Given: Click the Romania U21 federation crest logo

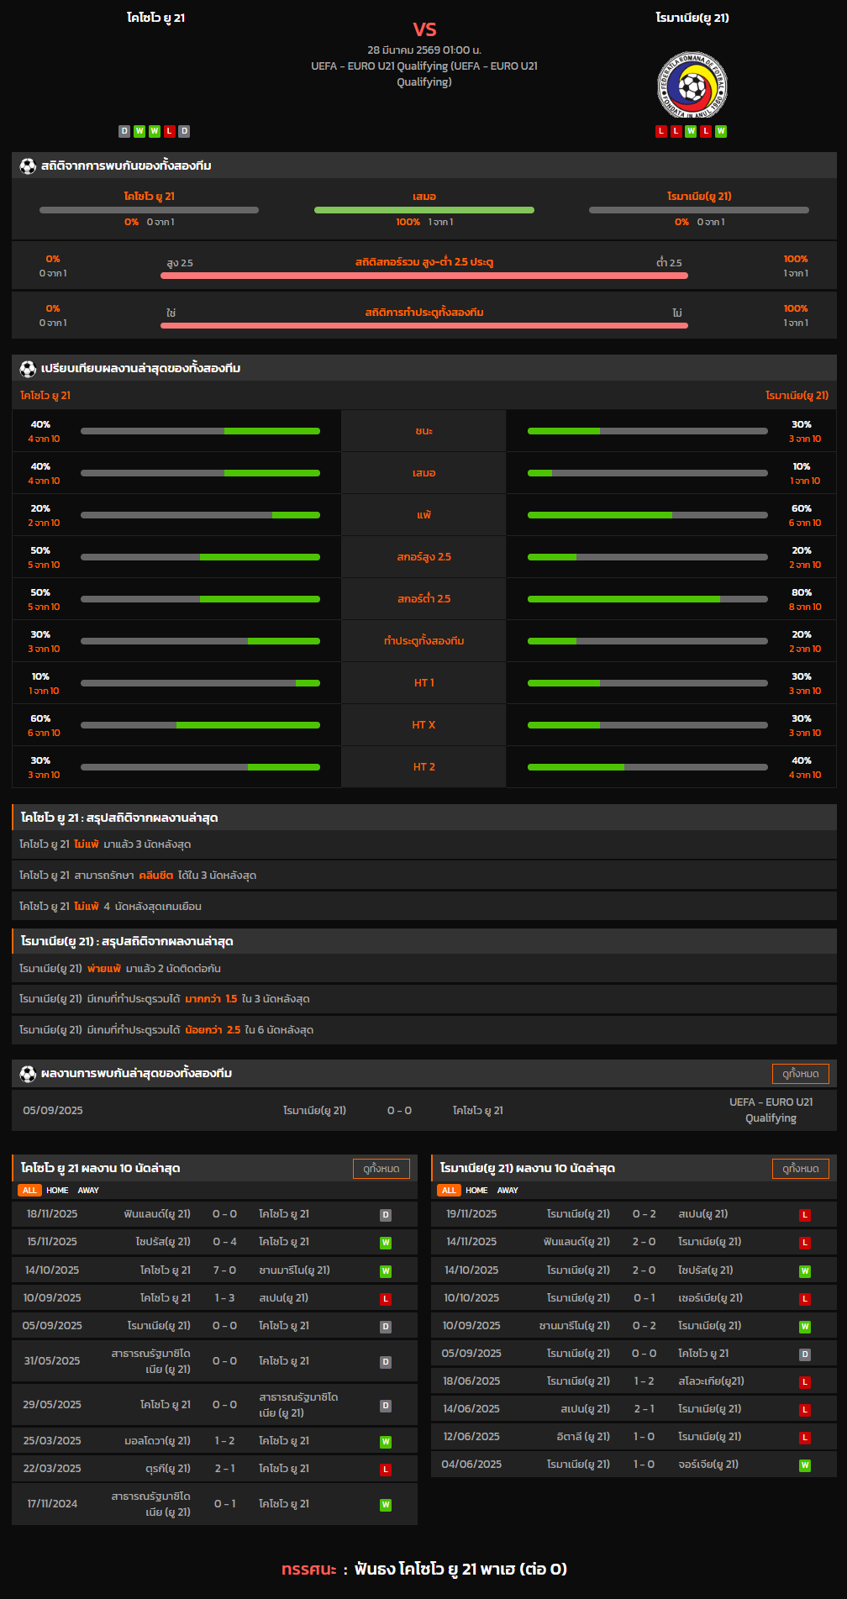Looking at the screenshot, I should click(692, 86).
